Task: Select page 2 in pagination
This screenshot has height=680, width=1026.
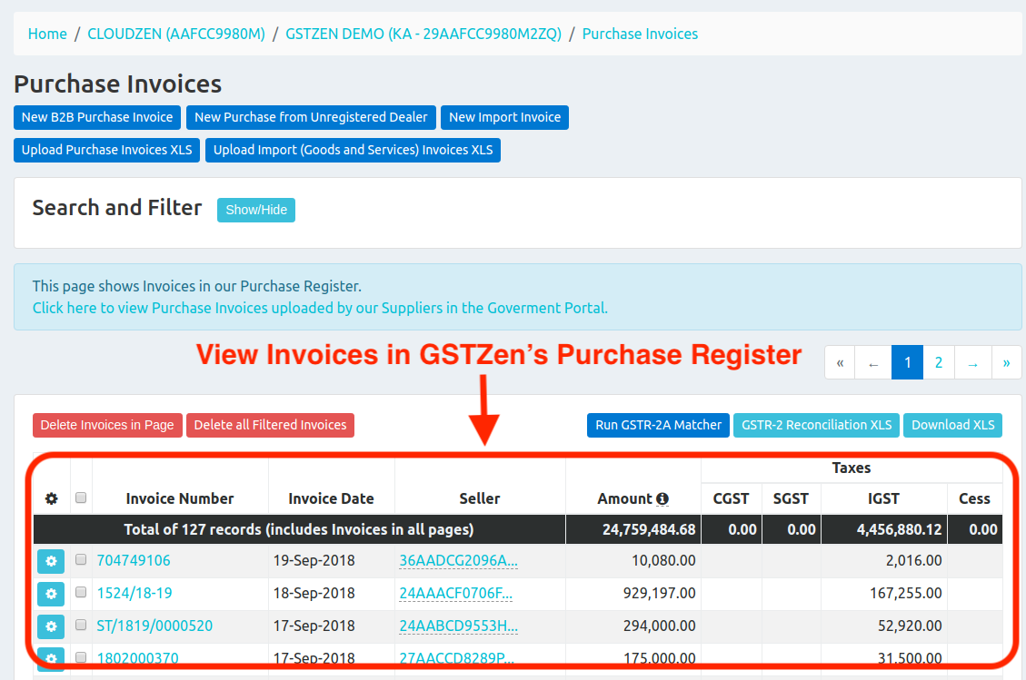Action: pyautogui.click(x=939, y=363)
